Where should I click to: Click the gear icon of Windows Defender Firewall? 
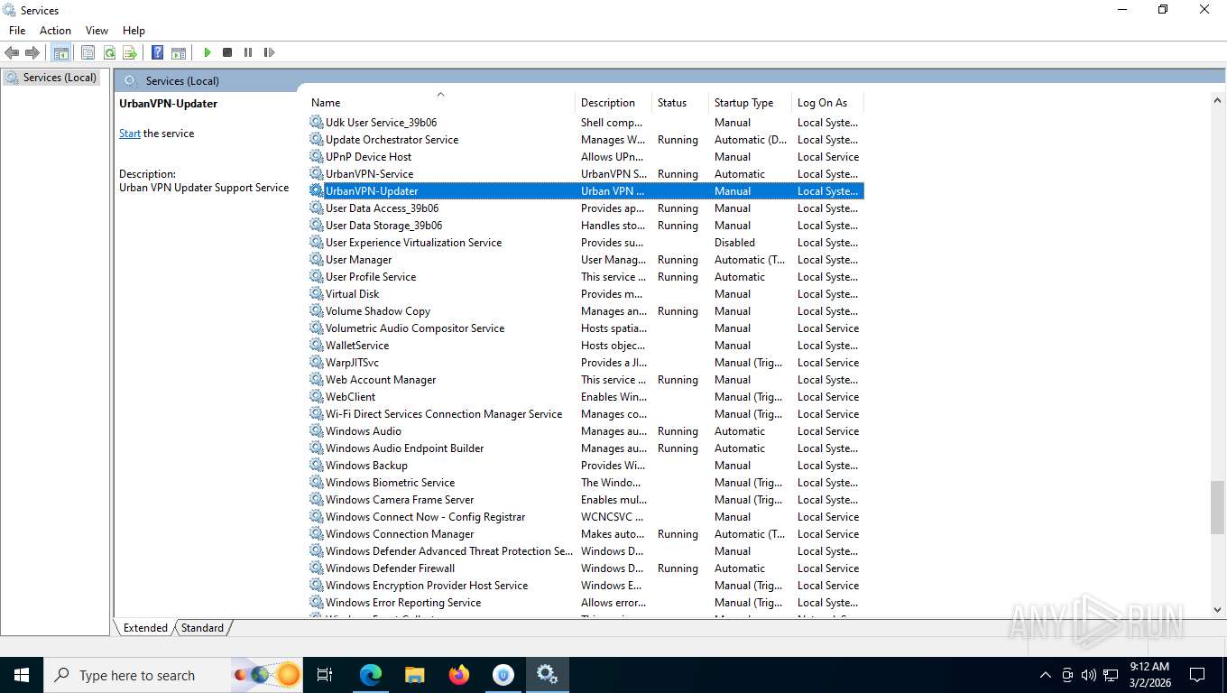[316, 568]
